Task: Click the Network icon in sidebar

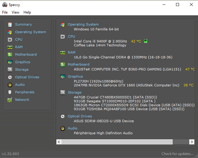Action: [x=10, y=100]
